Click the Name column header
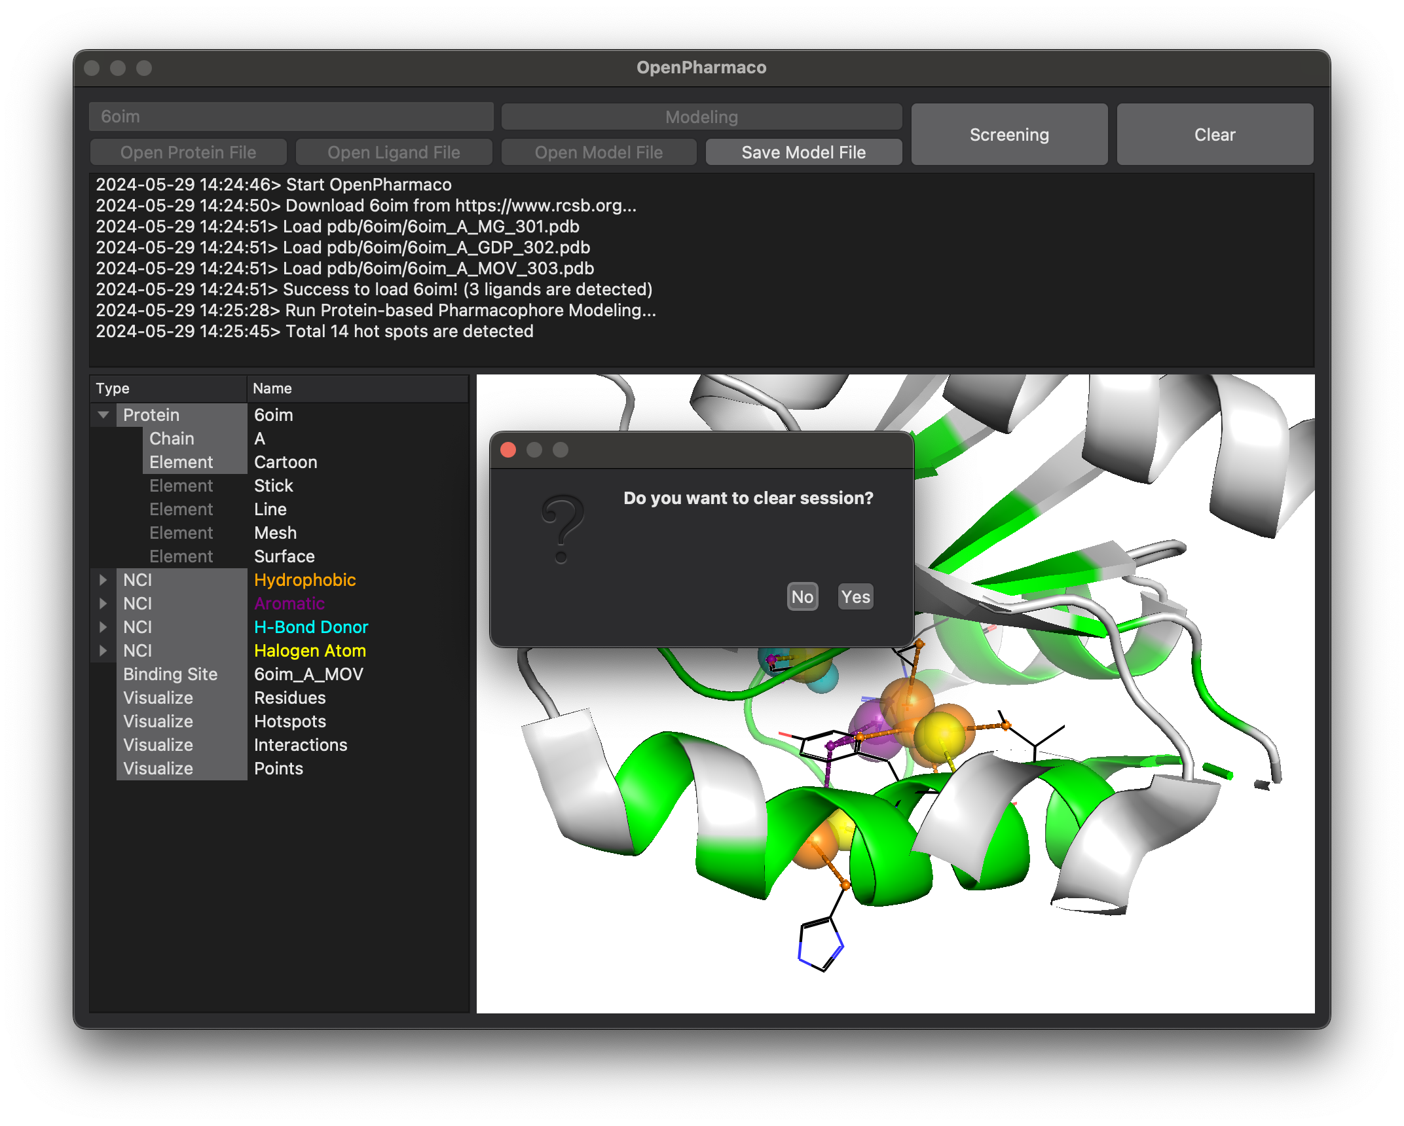Image resolution: width=1404 pixels, height=1126 pixels. pyautogui.click(x=358, y=388)
